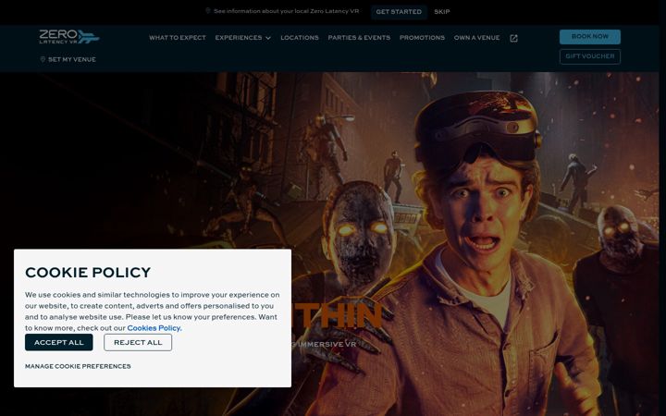Open Parties & Events menu item
This screenshot has height=416, width=666.
pos(359,38)
